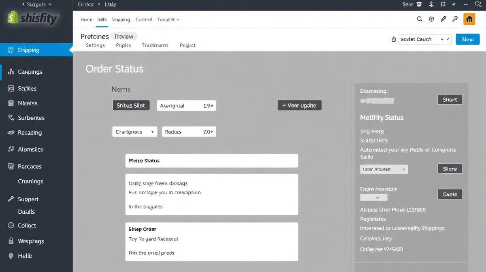Viewport: 486px width, 272px height.
Task: Switch to the Home tab
Action: click(x=86, y=19)
